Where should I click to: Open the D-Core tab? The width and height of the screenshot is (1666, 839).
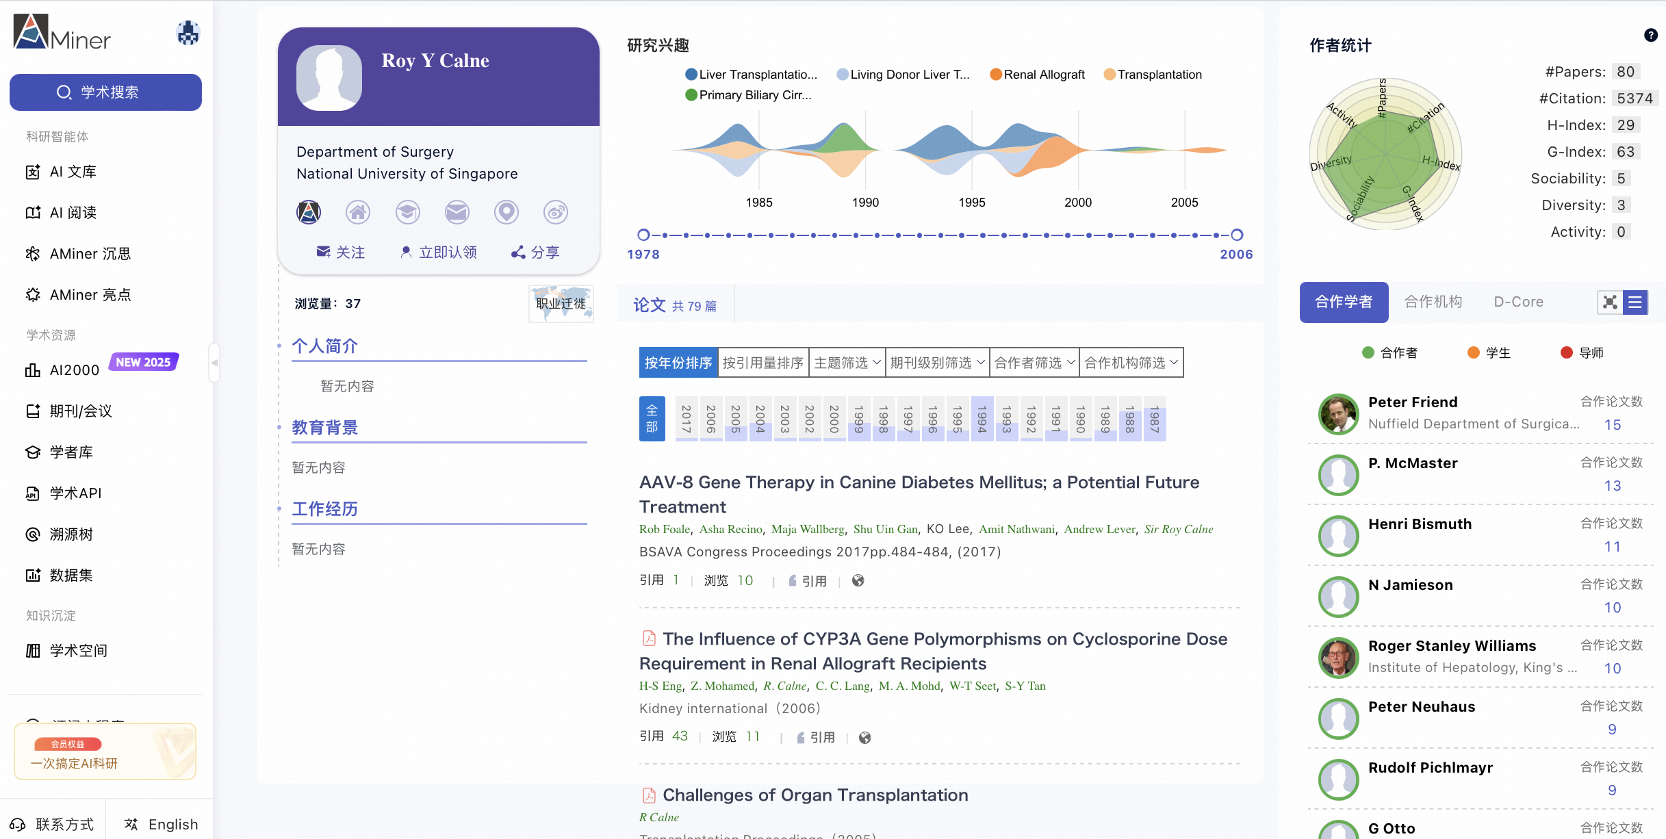1518,302
